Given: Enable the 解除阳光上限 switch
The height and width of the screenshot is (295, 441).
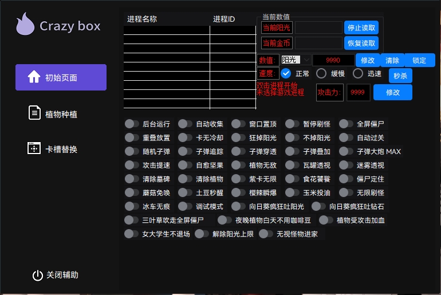Looking at the screenshot, I should point(202,234).
